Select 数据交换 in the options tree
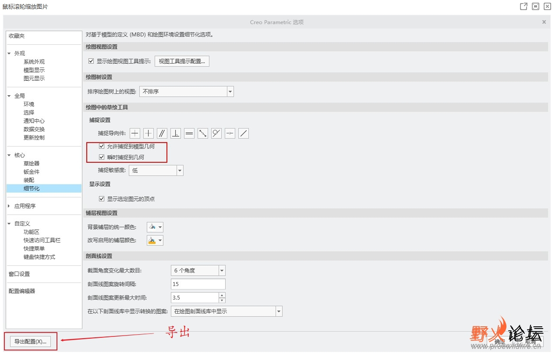The image size is (552, 354). 34,129
